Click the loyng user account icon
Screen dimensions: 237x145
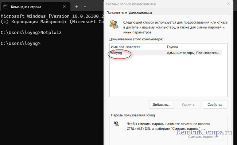pyautogui.click(x=112, y=53)
